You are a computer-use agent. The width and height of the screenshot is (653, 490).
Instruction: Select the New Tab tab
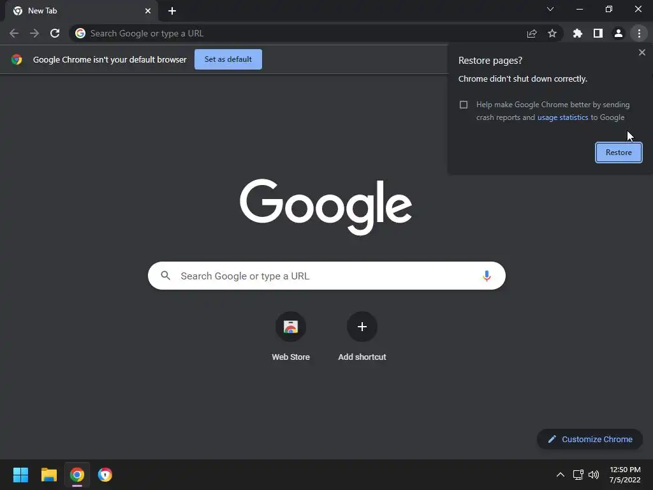82,11
